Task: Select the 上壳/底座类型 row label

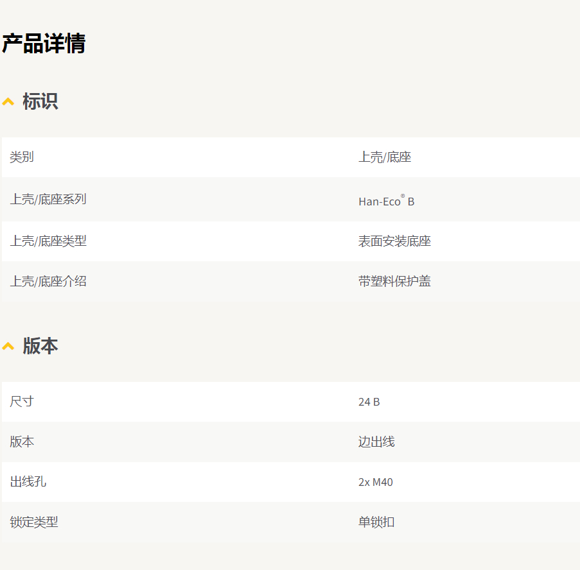Action: point(48,241)
